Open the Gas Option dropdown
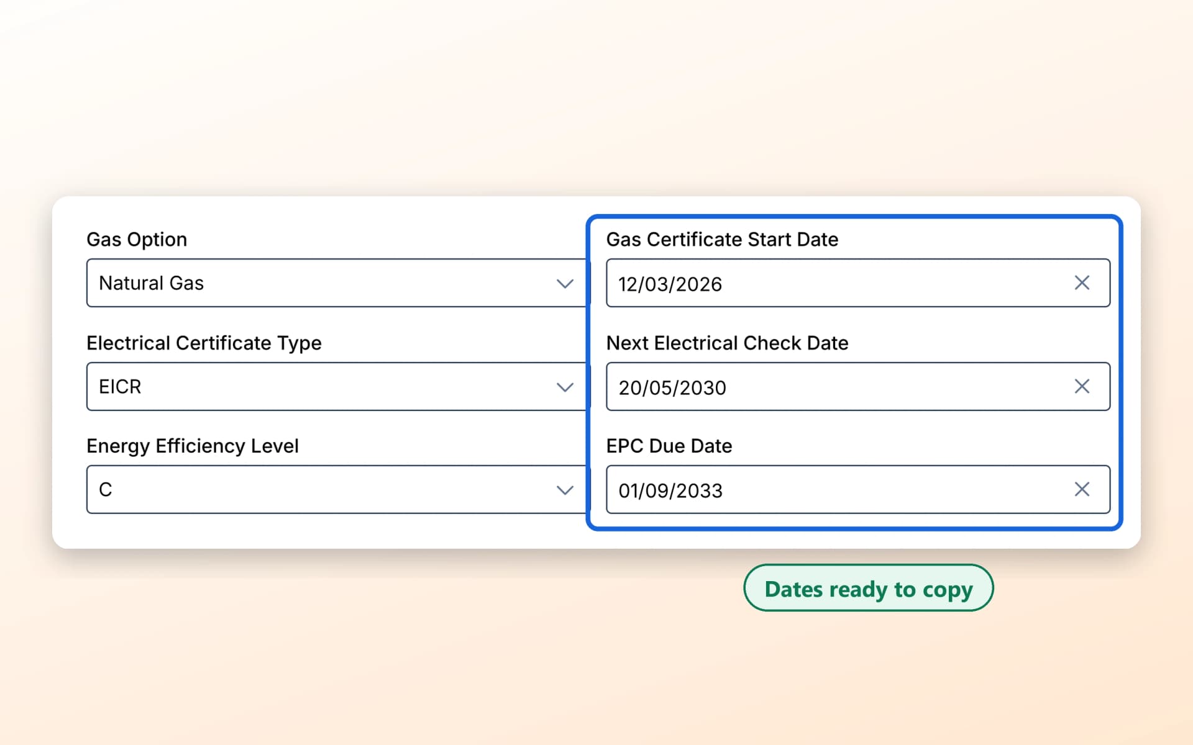Viewport: 1193px width, 745px height. pyautogui.click(x=337, y=283)
